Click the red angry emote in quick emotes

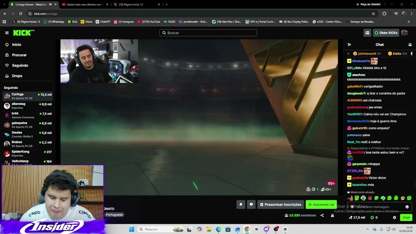click(370, 198)
